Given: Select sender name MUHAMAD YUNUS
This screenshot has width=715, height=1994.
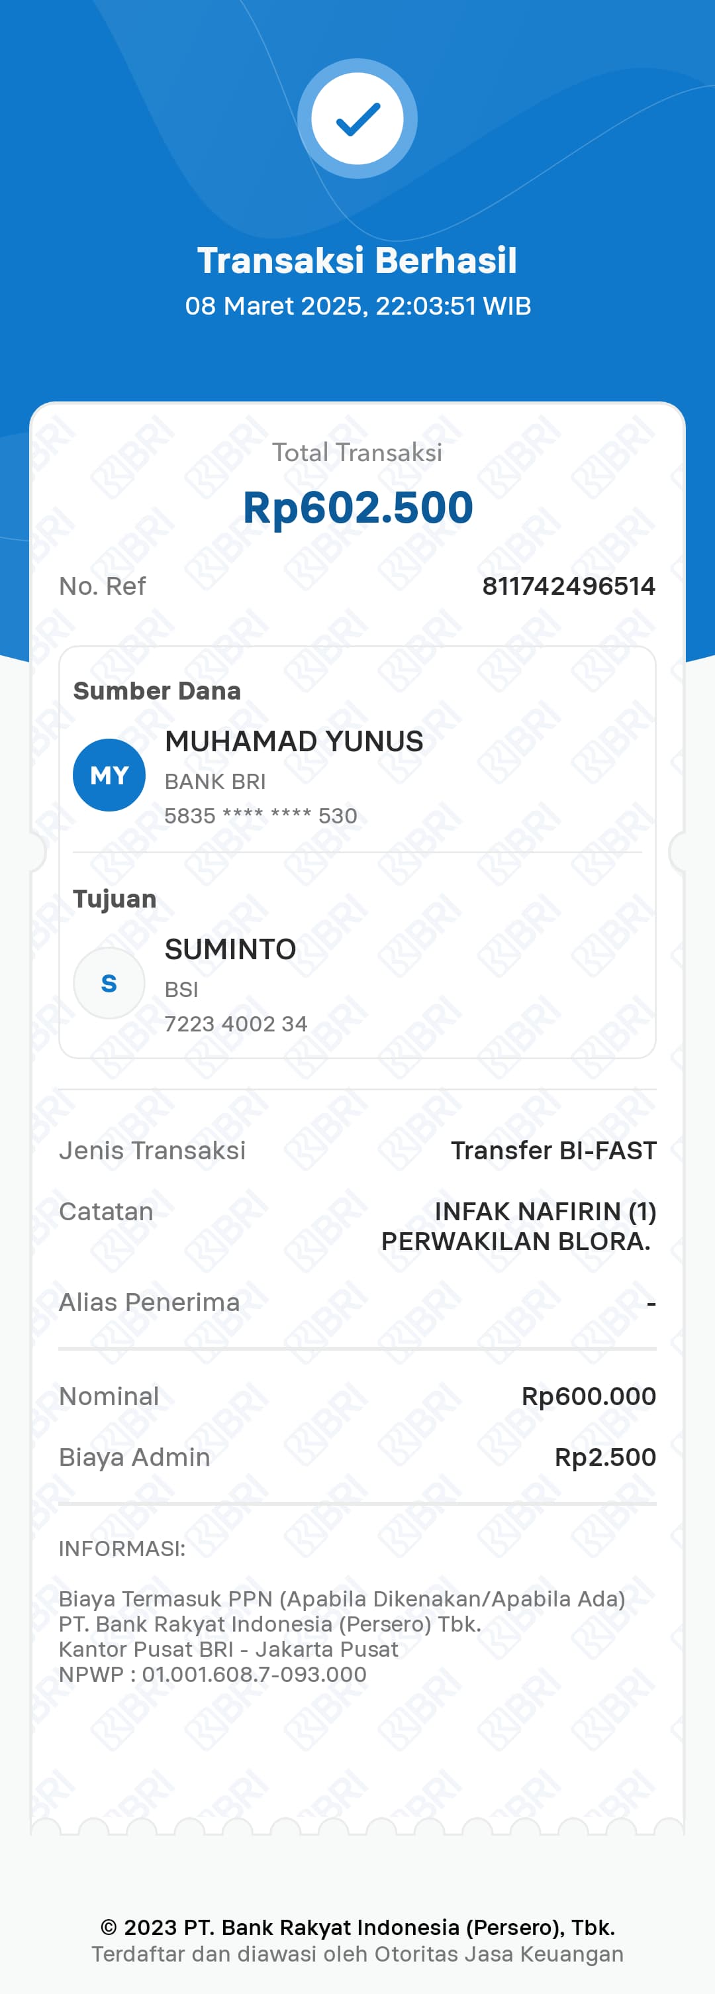Looking at the screenshot, I should tap(294, 741).
